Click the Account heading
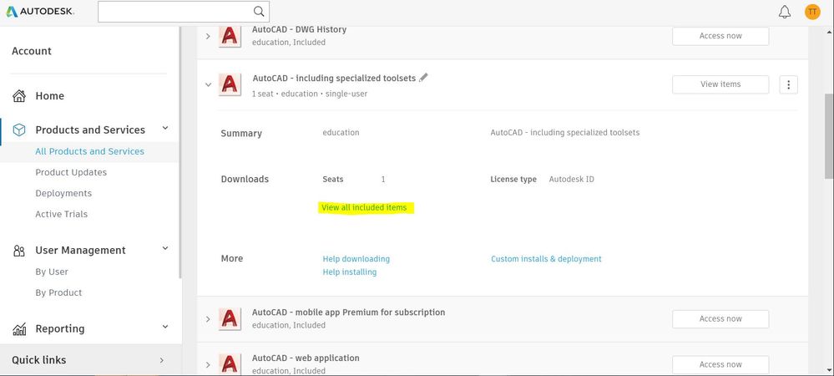This screenshot has height=376, width=834. tap(32, 51)
